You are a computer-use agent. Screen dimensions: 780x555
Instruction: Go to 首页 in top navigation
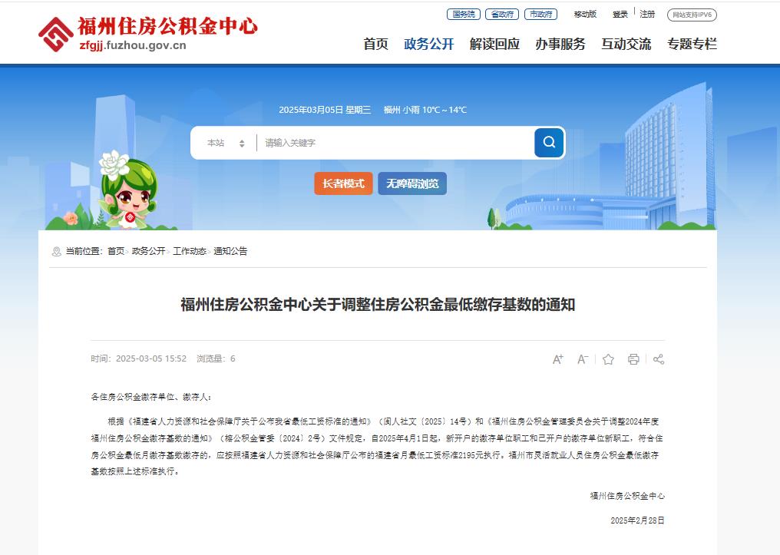coord(375,44)
